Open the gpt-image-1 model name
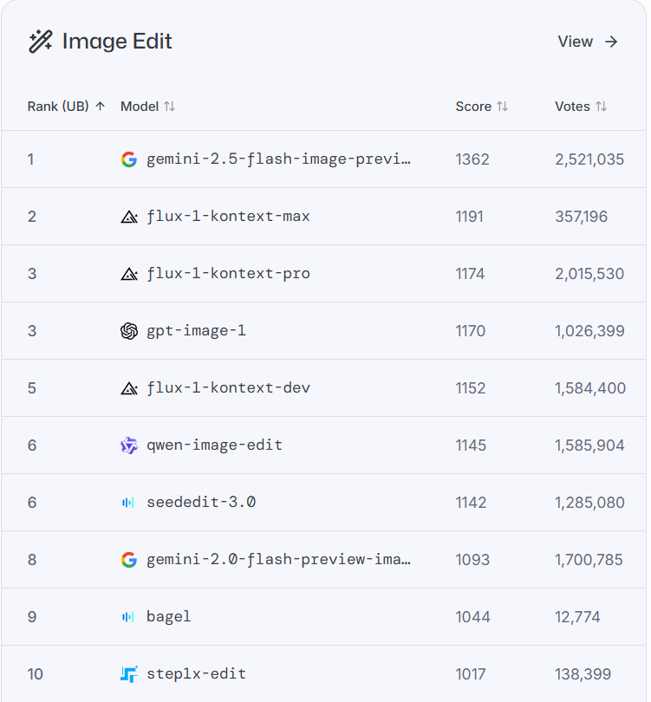The width and height of the screenshot is (651, 702). 196,331
